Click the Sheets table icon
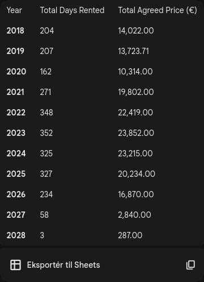 15,265
